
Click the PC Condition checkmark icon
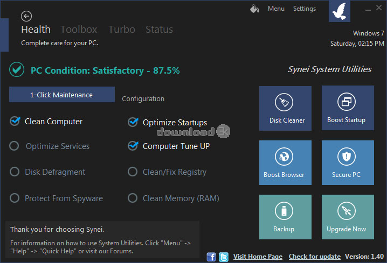tap(17, 70)
